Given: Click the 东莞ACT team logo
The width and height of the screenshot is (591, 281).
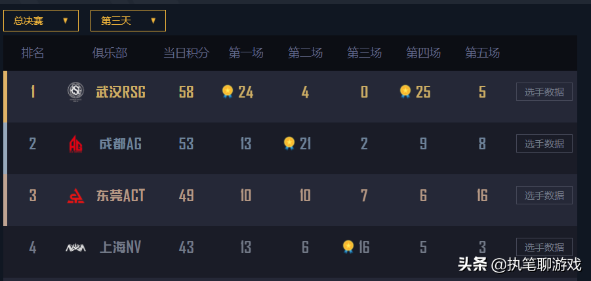Looking at the screenshot, I should point(75,195).
